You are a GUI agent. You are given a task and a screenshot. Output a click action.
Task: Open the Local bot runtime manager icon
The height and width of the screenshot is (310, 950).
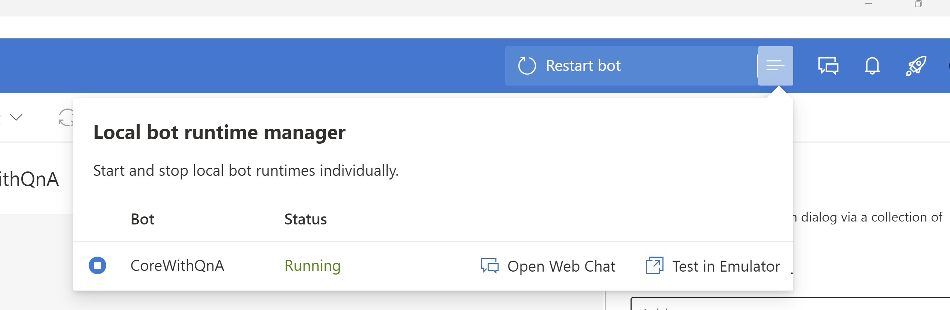coord(775,65)
